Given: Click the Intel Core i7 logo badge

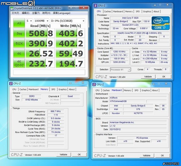Looking at the screenshot, I should tap(160, 23).
